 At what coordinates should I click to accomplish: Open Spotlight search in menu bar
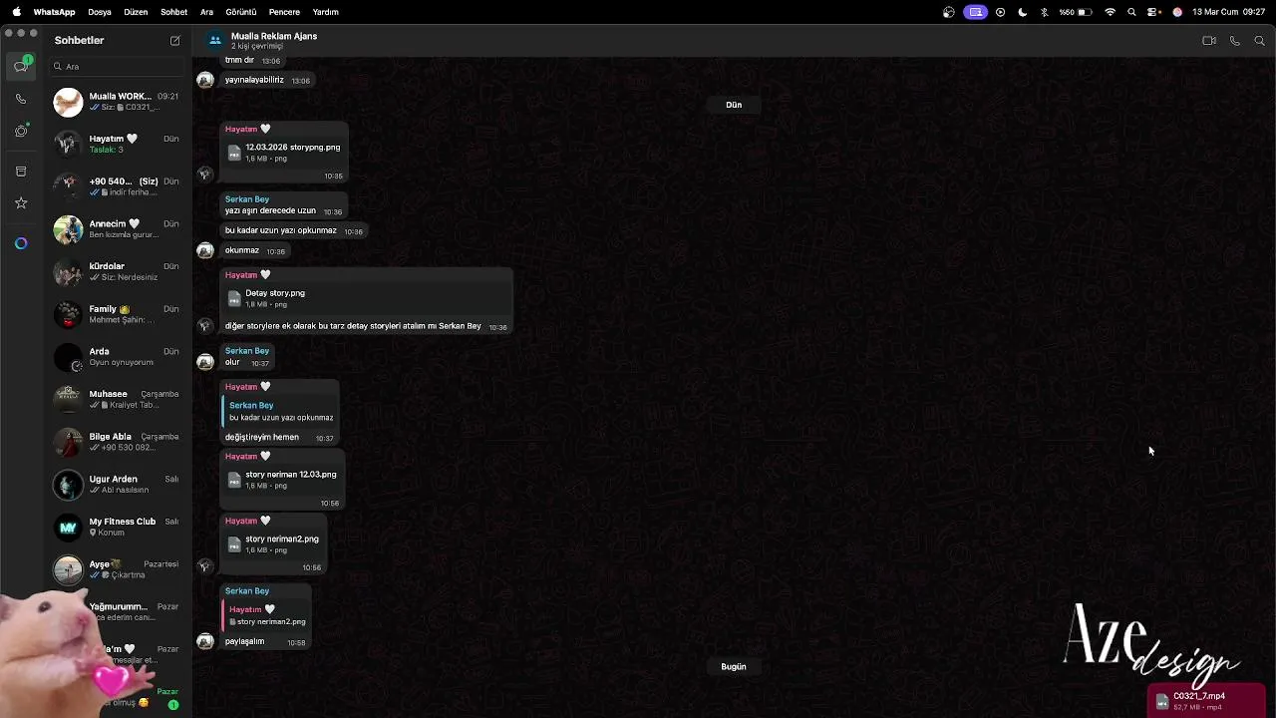pyautogui.click(x=1131, y=12)
